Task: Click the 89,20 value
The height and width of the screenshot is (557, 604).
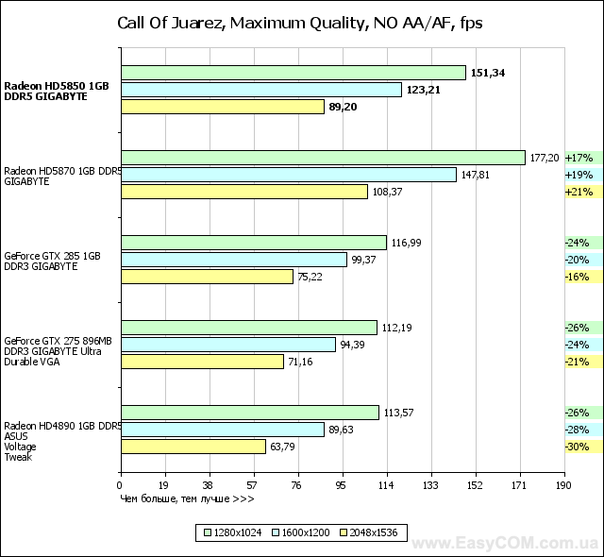Action: 343,107
